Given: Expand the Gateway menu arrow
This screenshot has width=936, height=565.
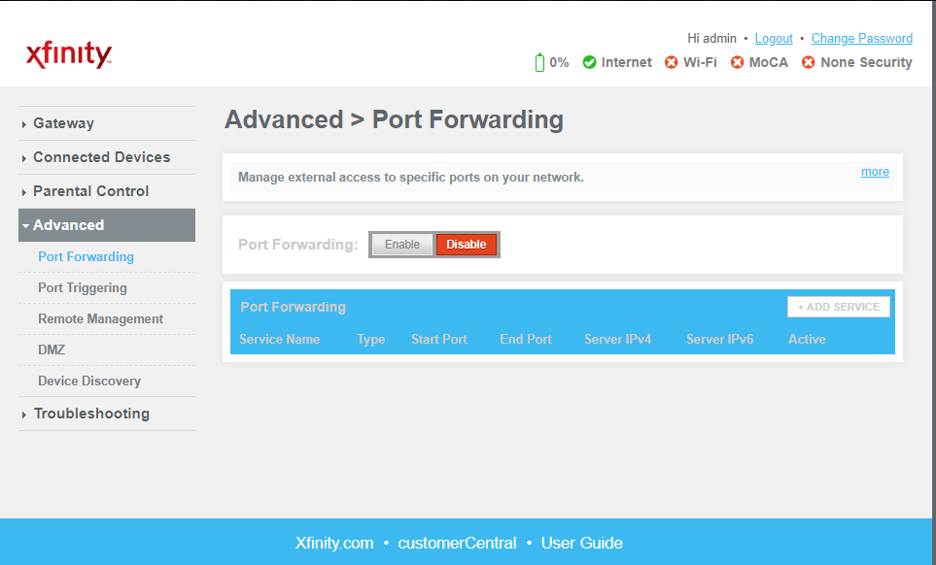Looking at the screenshot, I should 24,124.
